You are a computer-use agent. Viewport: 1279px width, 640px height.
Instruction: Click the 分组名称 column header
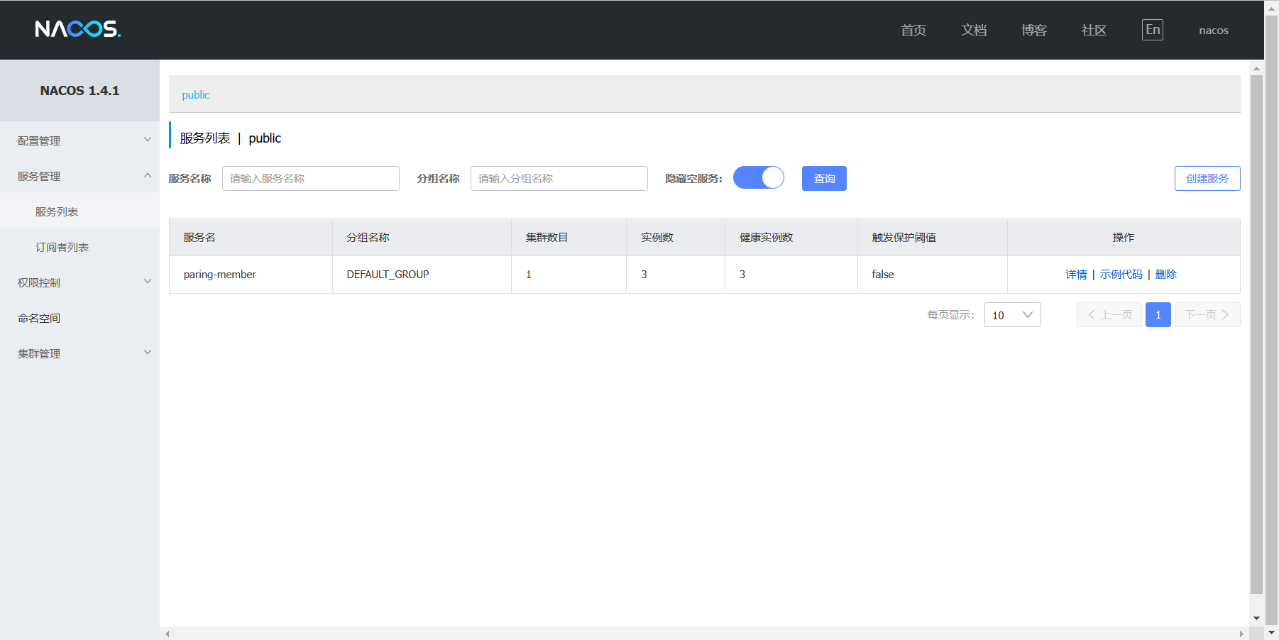(x=422, y=237)
